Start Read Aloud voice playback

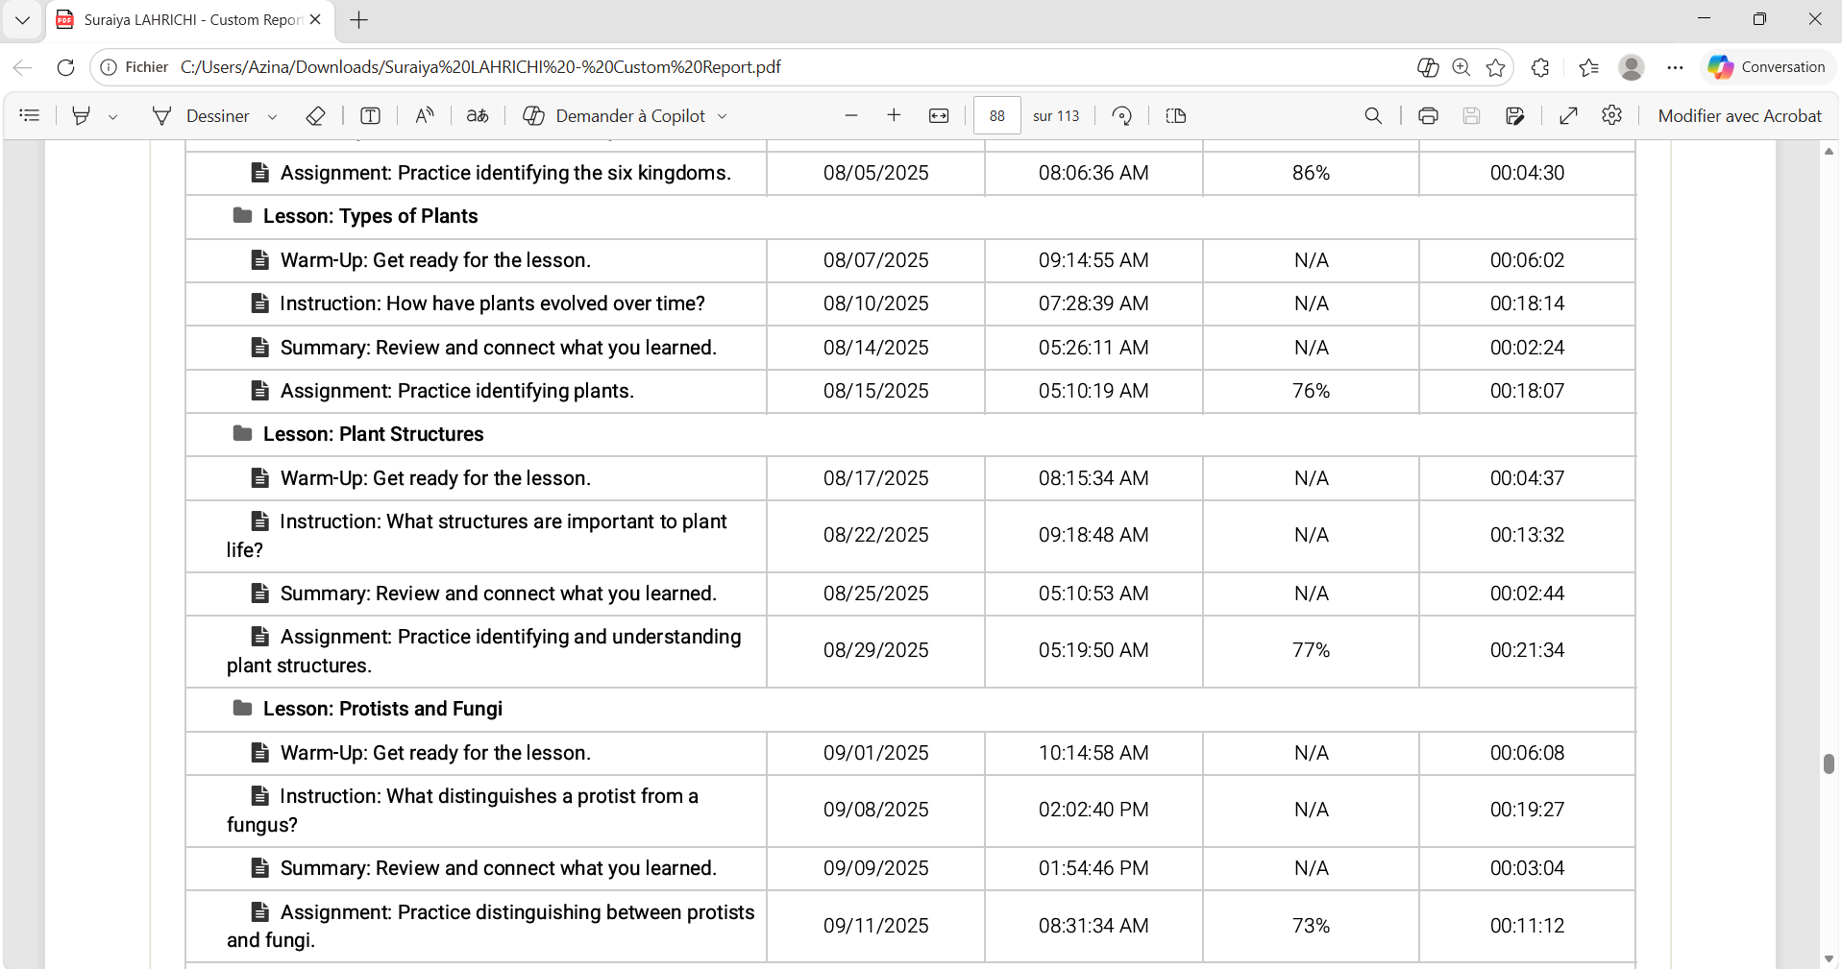pos(424,116)
